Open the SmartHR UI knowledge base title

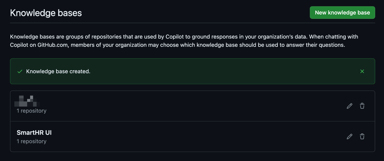click(34, 133)
